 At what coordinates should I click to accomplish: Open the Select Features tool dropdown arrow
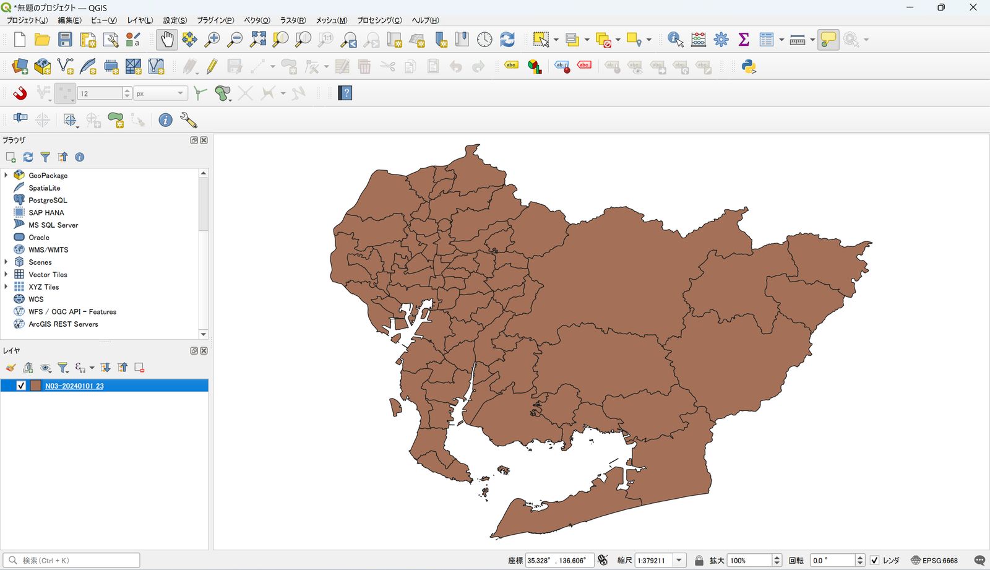coord(556,40)
